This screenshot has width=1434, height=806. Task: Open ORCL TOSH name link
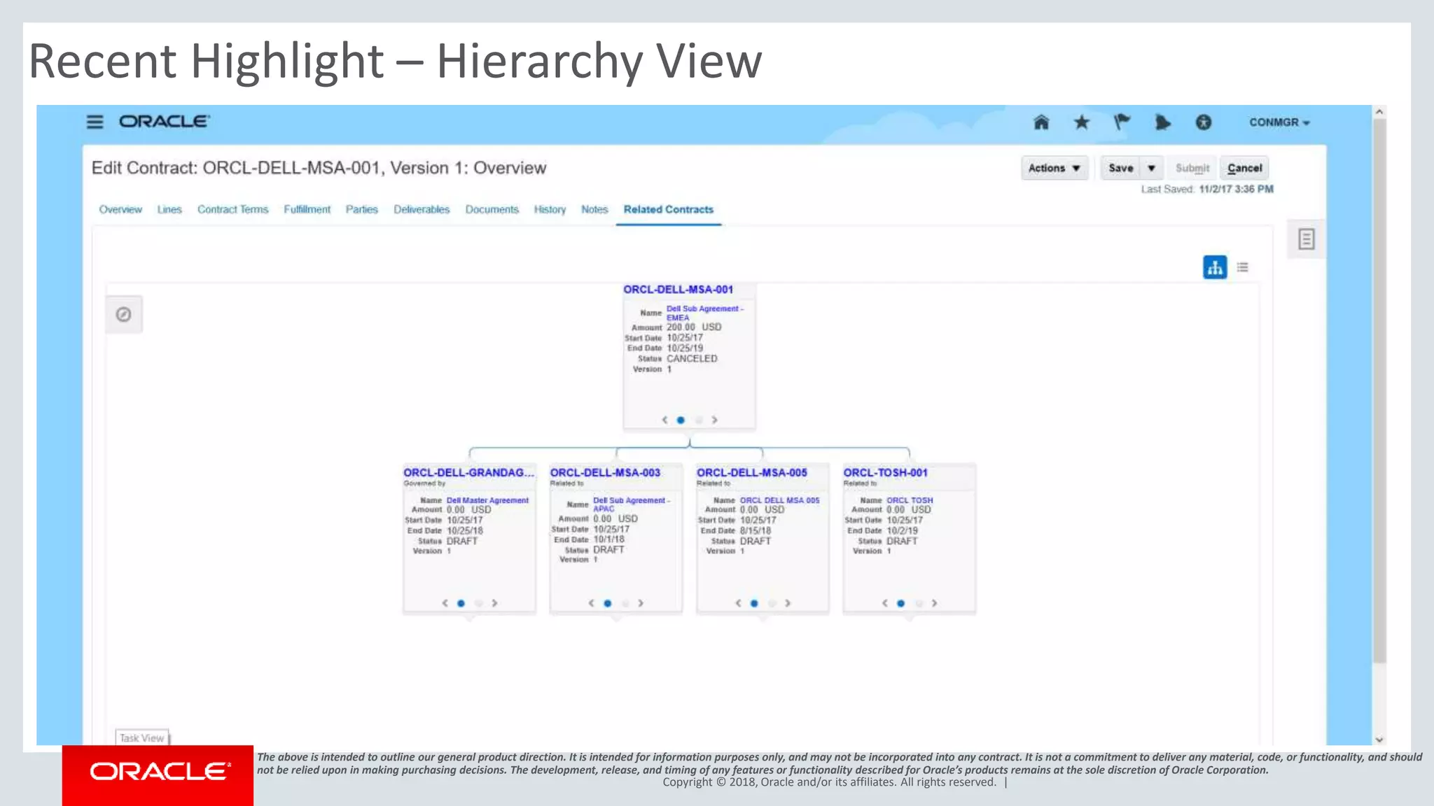(910, 500)
